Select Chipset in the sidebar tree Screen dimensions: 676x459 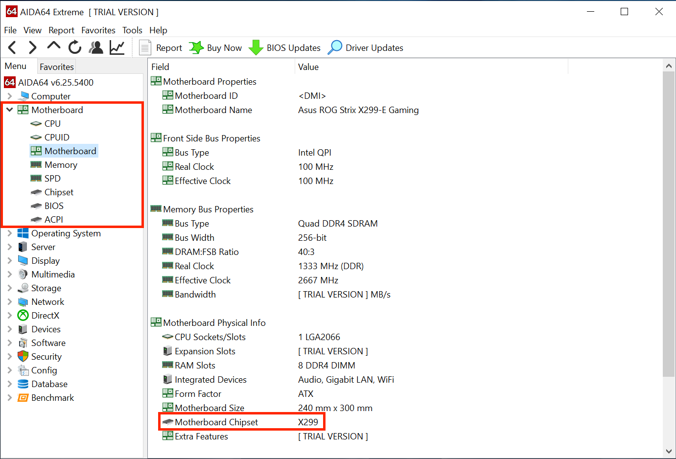tap(59, 192)
